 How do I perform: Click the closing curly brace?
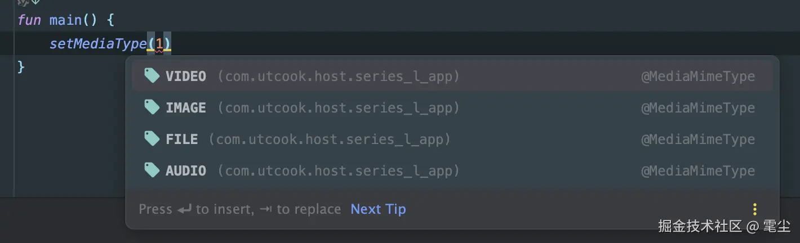[21, 67]
